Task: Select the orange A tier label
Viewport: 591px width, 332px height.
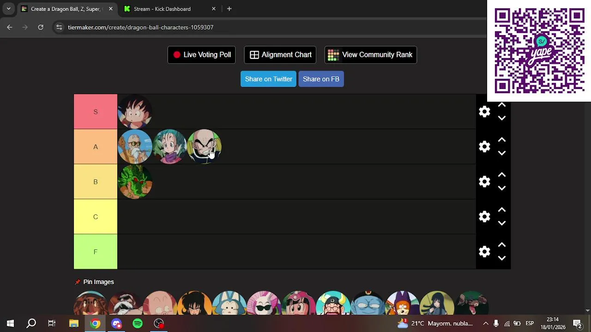Action: 96,147
